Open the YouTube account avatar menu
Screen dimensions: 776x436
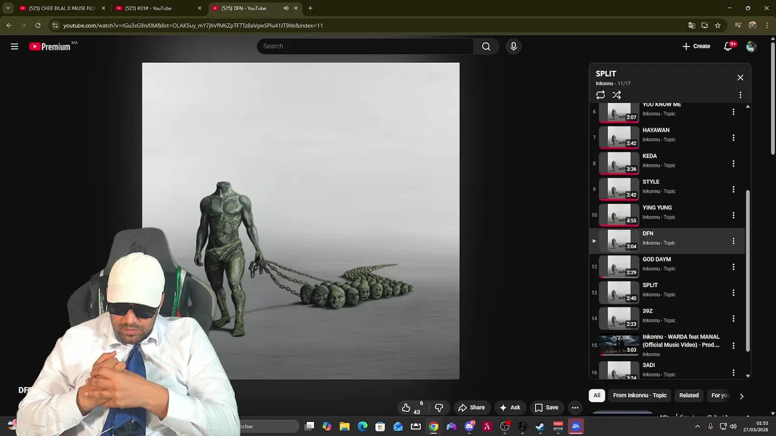click(x=751, y=47)
